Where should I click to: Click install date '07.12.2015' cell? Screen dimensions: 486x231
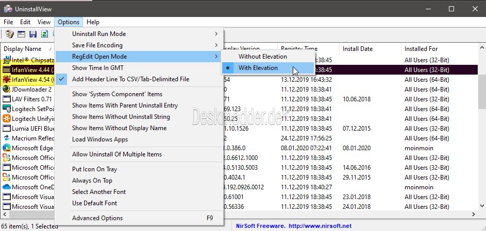tap(357, 128)
